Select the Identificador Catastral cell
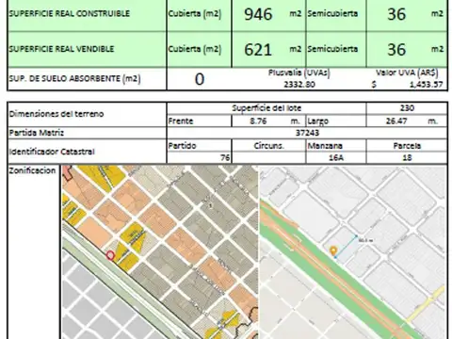This screenshot has width=452, height=339. click(87, 152)
